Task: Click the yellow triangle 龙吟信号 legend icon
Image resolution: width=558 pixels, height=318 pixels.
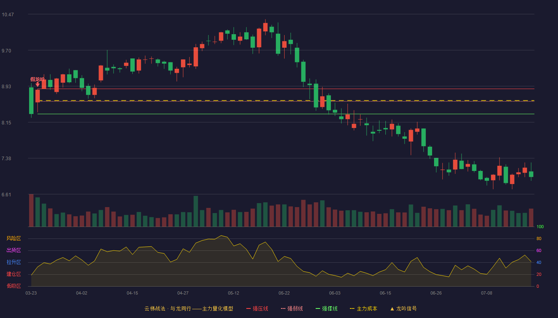Action: pyautogui.click(x=392, y=308)
